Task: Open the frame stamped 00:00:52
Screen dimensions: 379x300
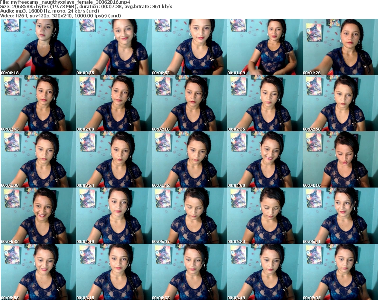Action: point(189,47)
